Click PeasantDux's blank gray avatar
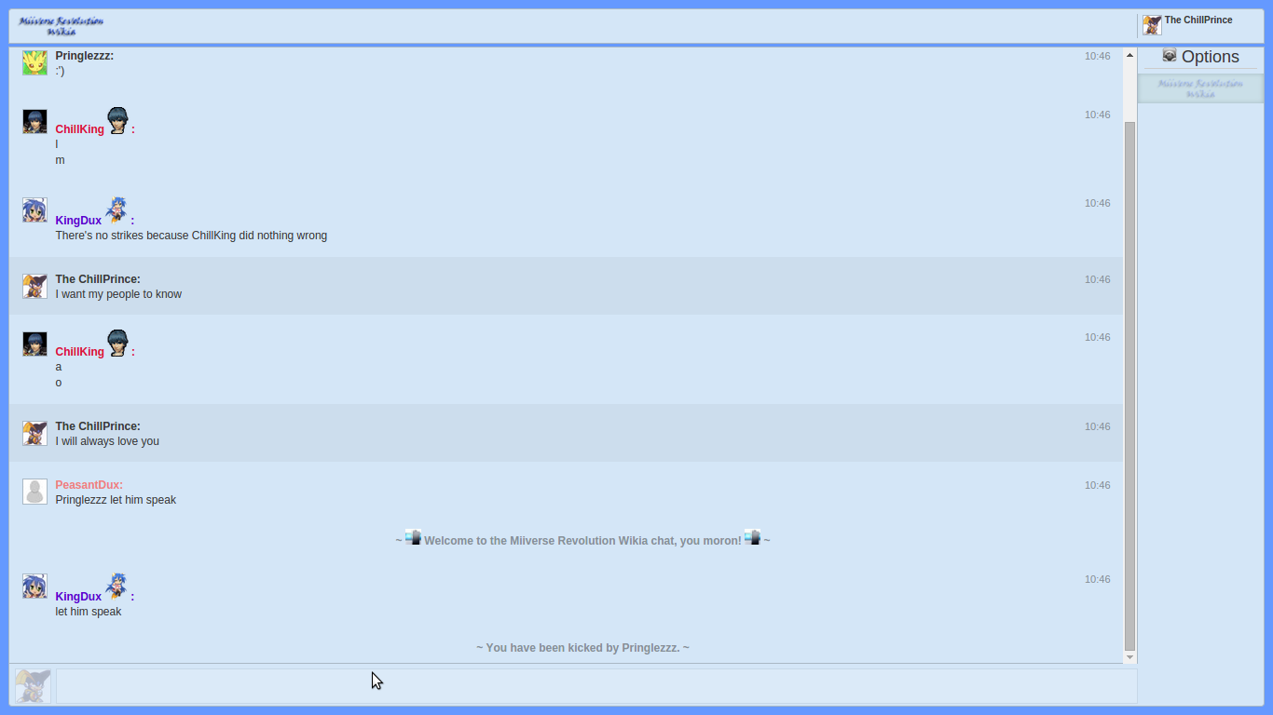The width and height of the screenshot is (1273, 715). (x=34, y=492)
